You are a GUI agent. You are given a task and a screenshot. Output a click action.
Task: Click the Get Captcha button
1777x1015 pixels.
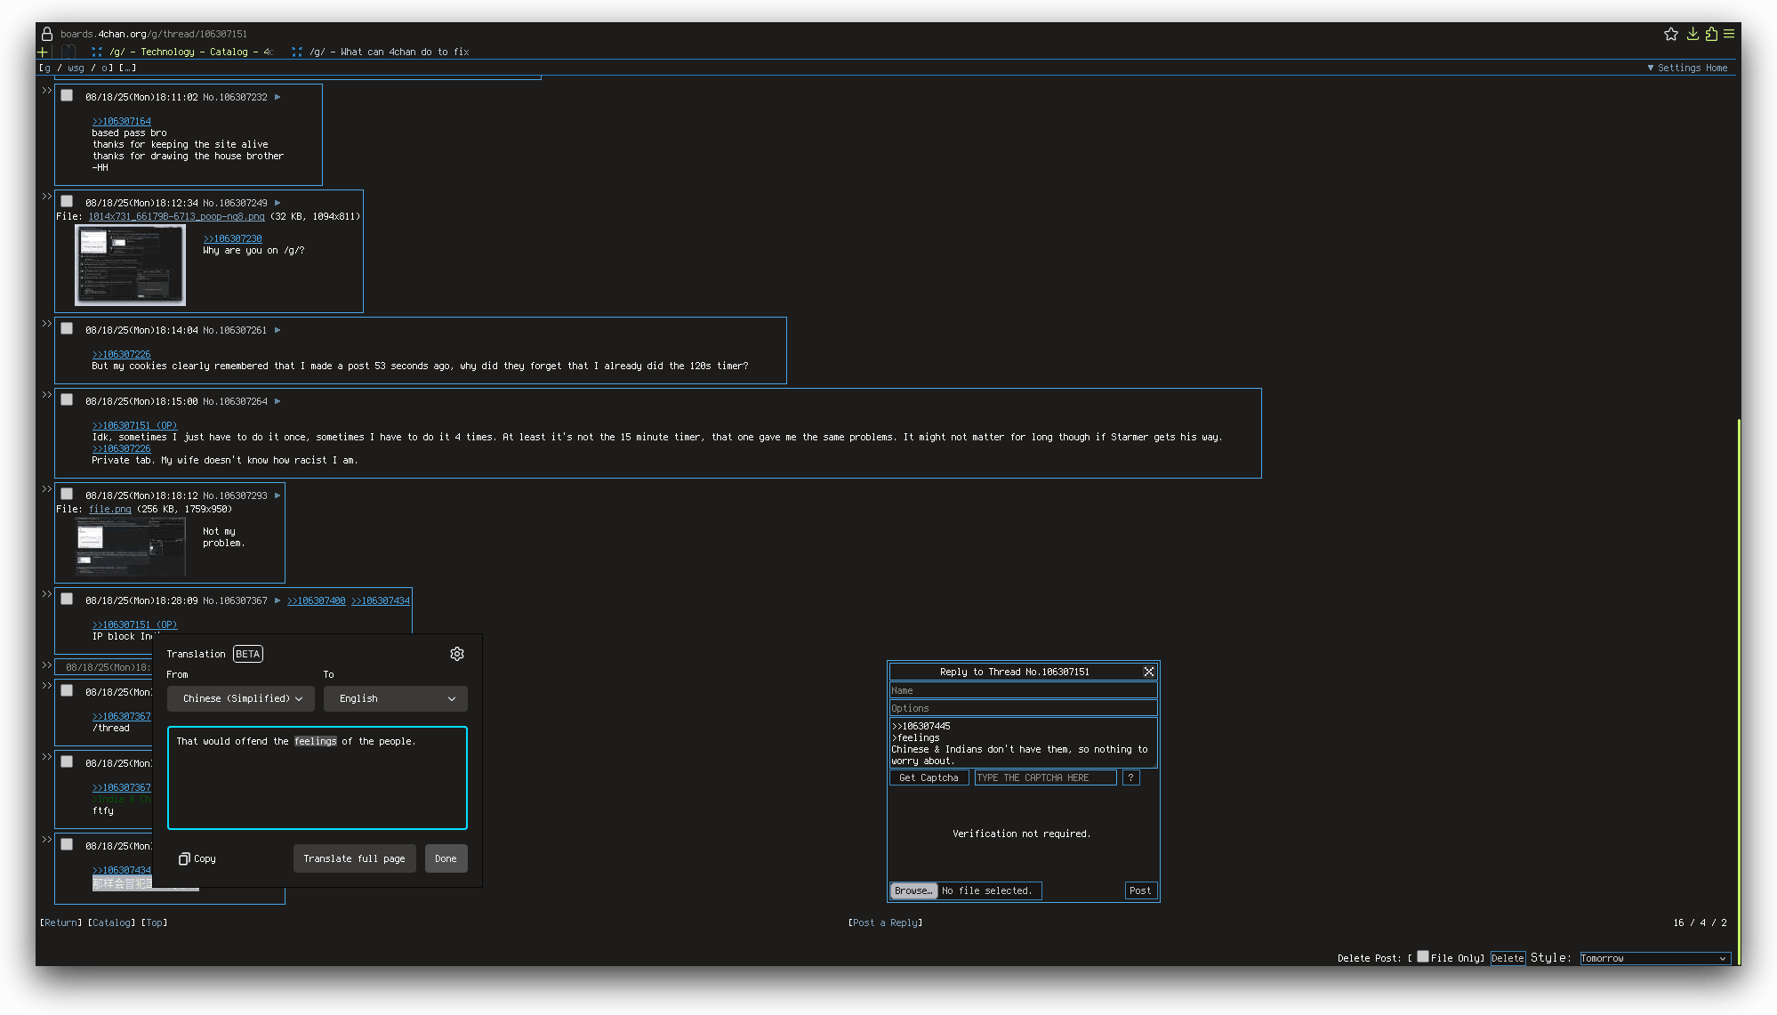929,777
